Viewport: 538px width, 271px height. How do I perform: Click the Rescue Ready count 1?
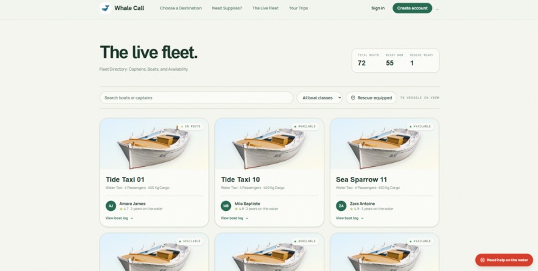pos(412,63)
